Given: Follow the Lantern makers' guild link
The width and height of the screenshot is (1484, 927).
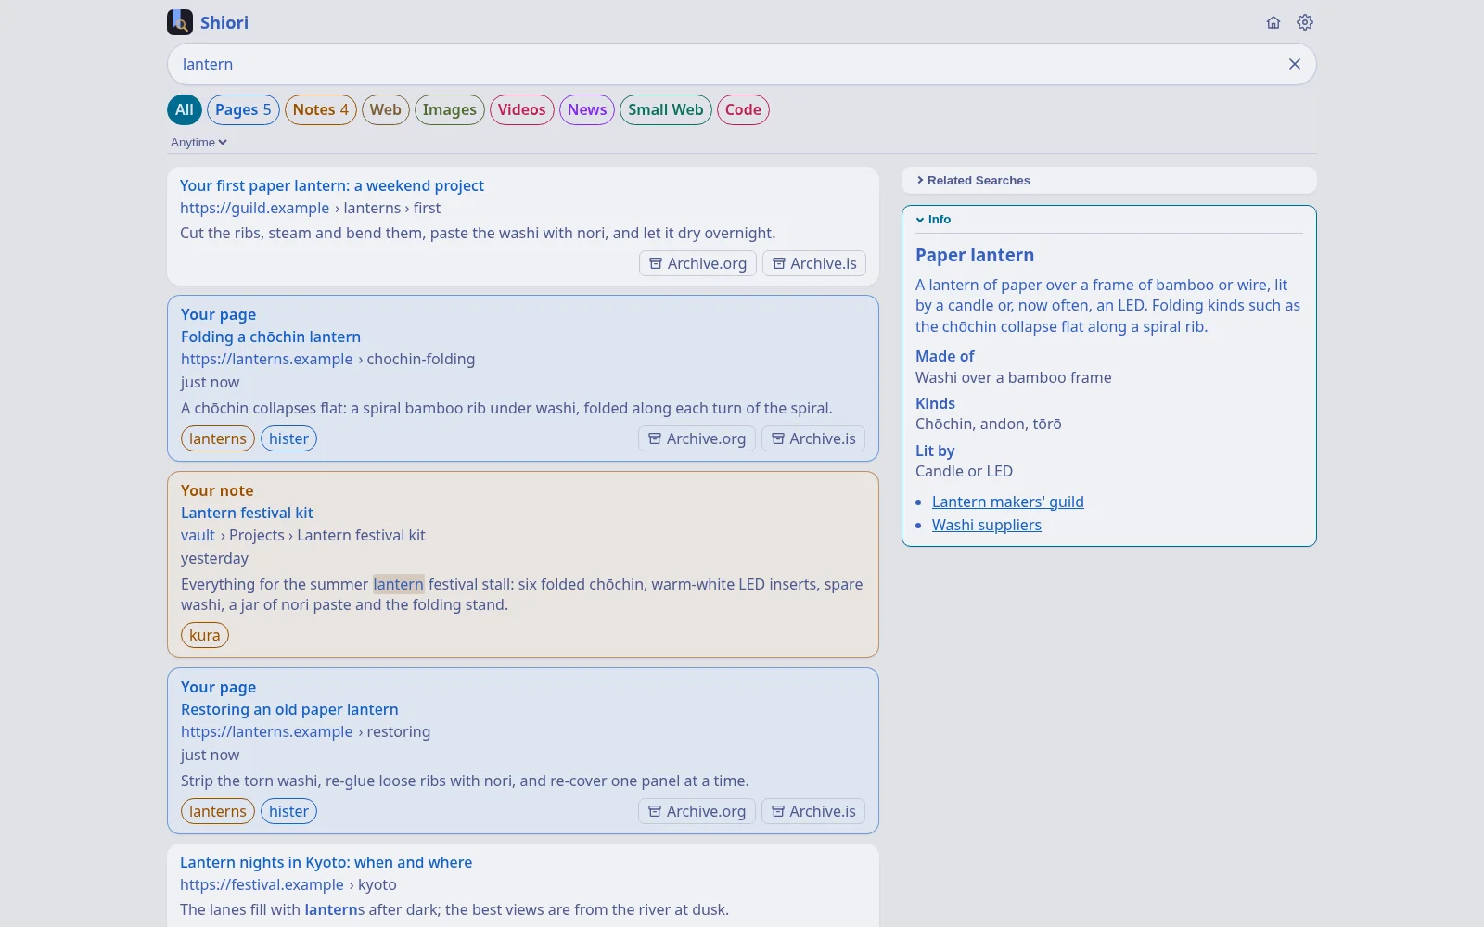Looking at the screenshot, I should pyautogui.click(x=1008, y=502).
